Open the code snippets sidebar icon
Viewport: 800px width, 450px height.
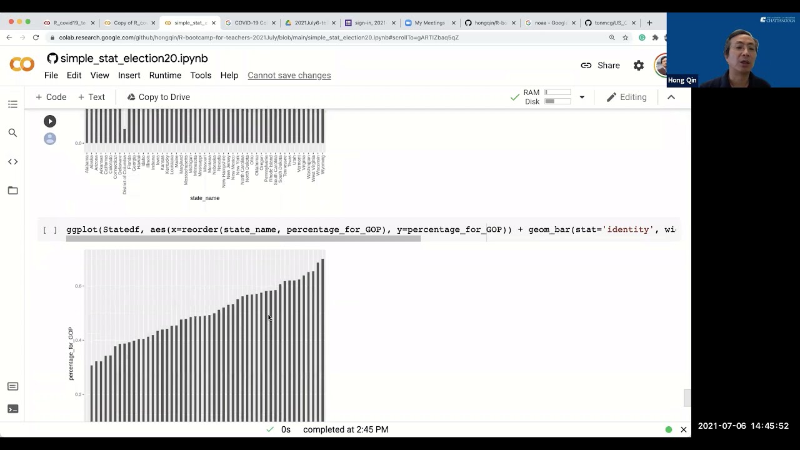point(12,162)
